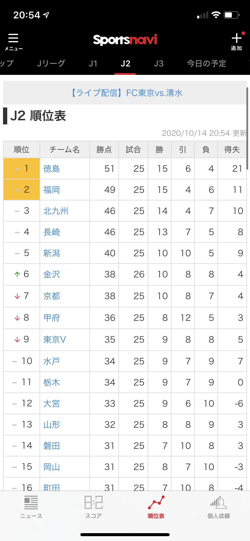
Task: Tap the 勝点 column header
Action: pyautogui.click(x=104, y=149)
